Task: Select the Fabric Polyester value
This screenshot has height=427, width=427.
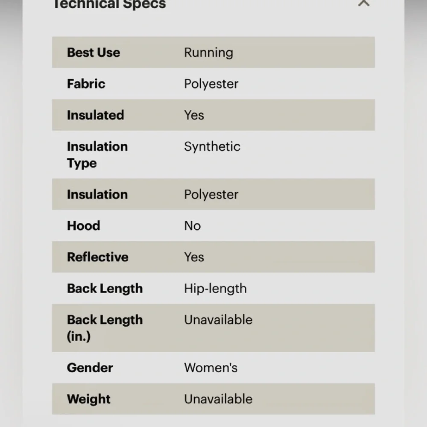Action: [x=211, y=84]
